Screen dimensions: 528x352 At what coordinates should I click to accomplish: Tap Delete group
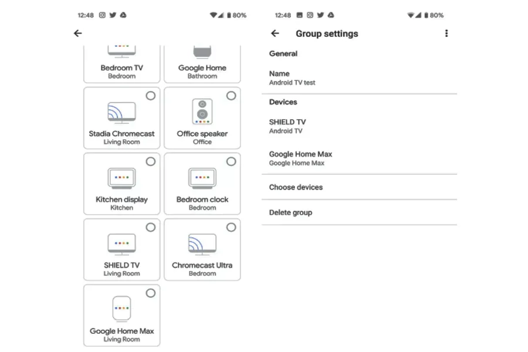click(359, 212)
